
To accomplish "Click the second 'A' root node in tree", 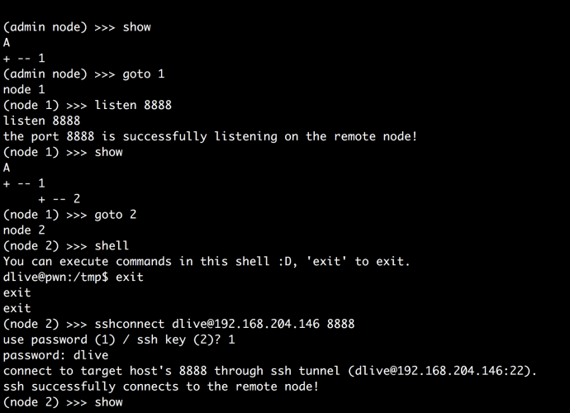I will 7,168.
